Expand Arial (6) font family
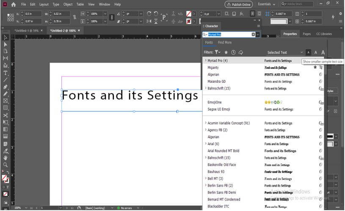Image resolution: width=345 pixels, height=211 pixels. click(205, 143)
